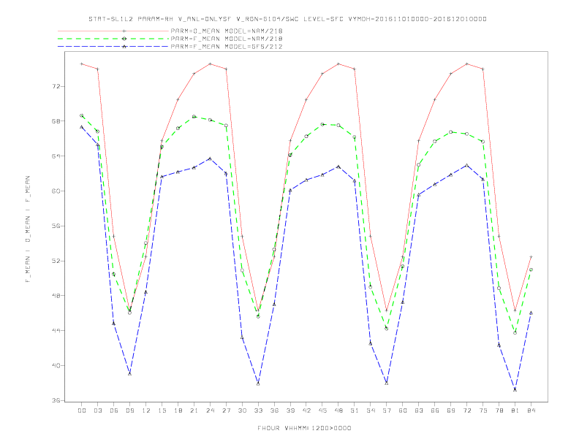The image size is (579, 447).
Task: Click y-axis tick value 40
Action: click(56, 365)
